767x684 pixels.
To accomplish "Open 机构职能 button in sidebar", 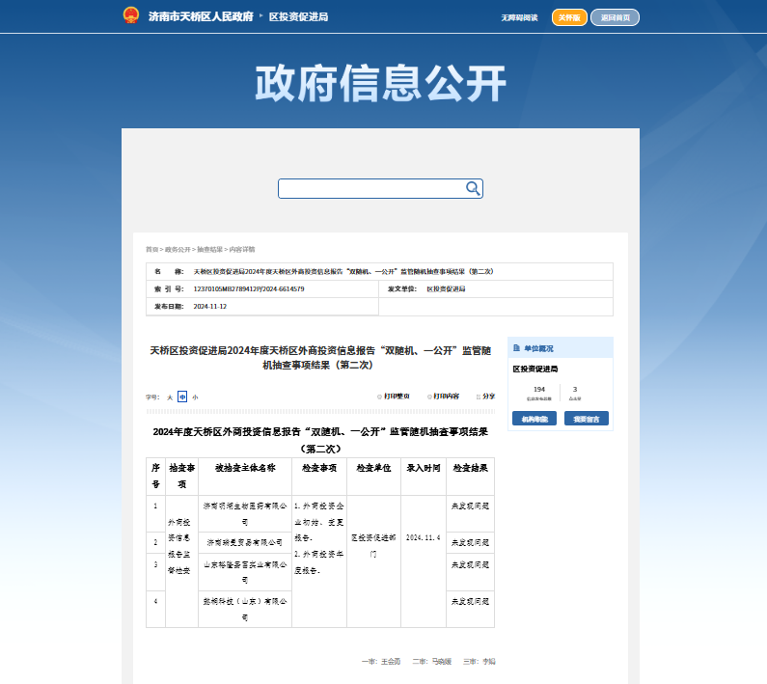I will click(x=534, y=419).
